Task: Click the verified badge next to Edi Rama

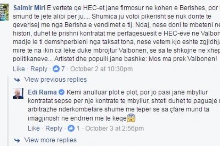Action: (x=61, y=92)
